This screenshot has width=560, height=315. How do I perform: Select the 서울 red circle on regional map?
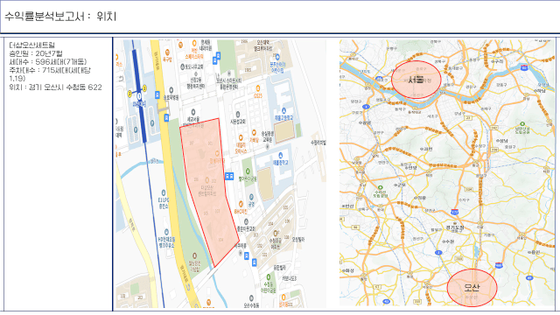[x=416, y=80]
